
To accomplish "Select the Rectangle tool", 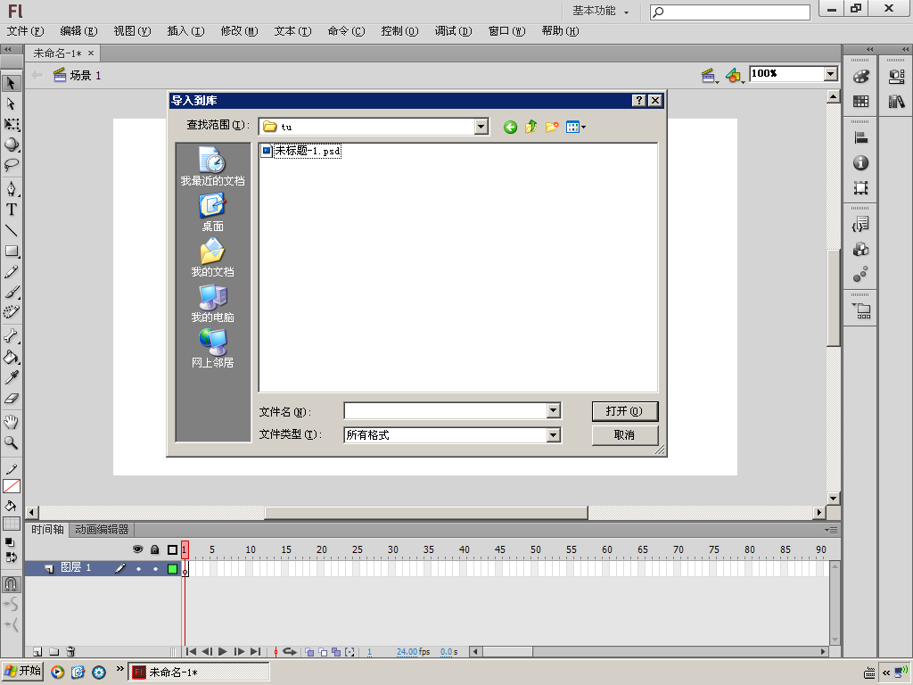I will 11,251.
